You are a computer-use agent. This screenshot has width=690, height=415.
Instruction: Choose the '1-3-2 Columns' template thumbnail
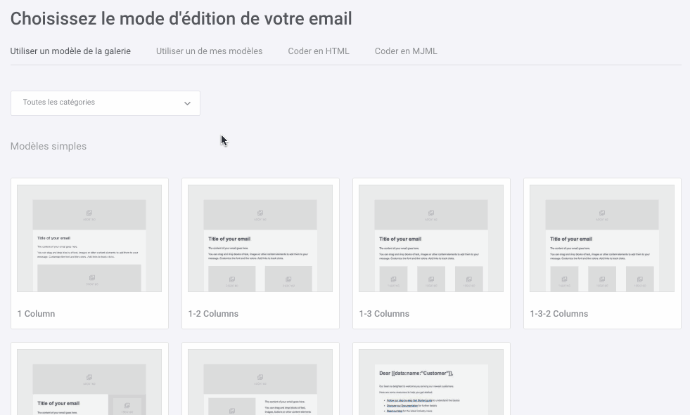602,238
